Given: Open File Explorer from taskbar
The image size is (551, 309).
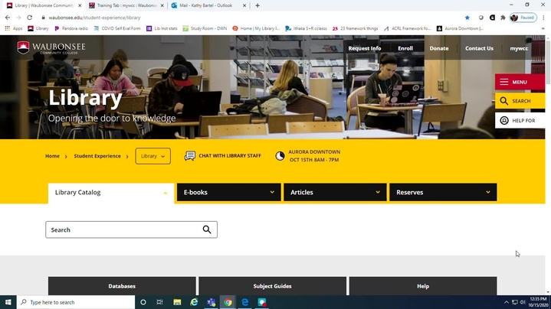Looking at the screenshot, I should coord(177,302).
